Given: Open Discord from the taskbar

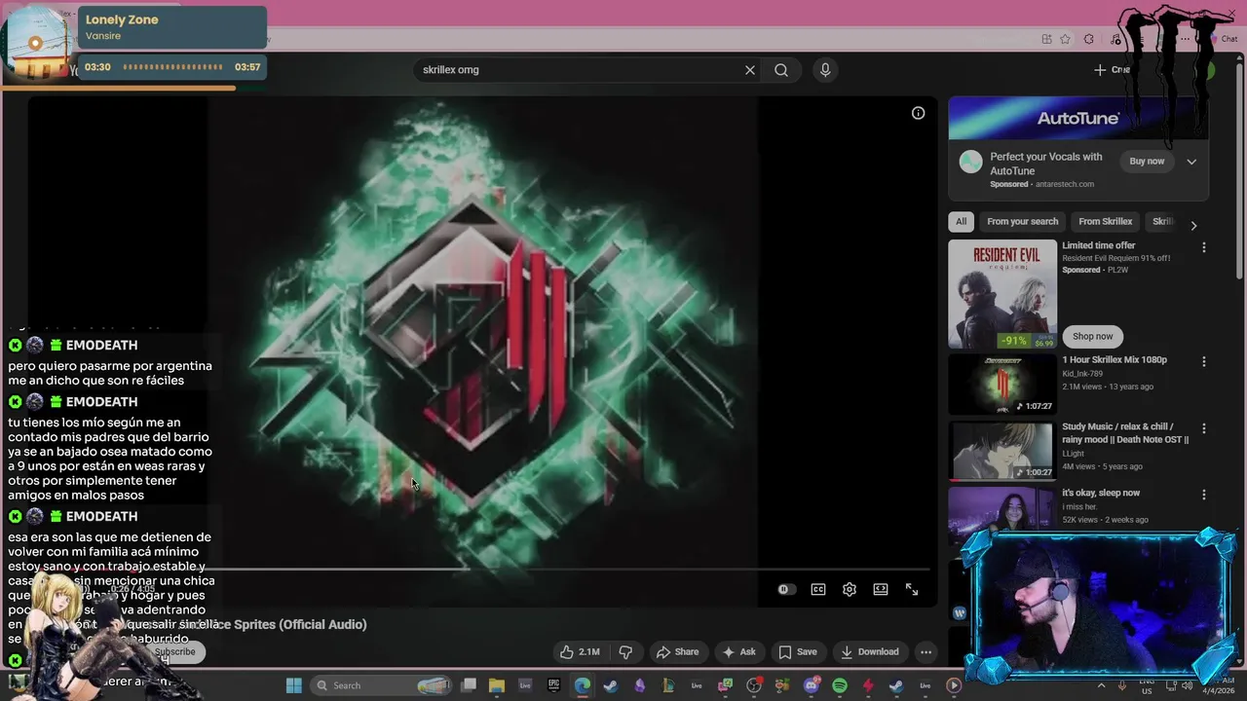Looking at the screenshot, I should (812, 685).
